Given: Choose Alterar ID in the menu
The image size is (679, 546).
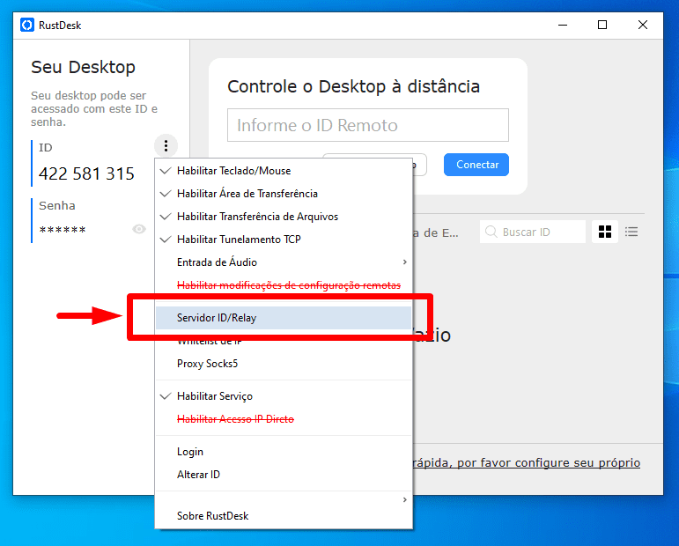Looking at the screenshot, I should pos(198,475).
